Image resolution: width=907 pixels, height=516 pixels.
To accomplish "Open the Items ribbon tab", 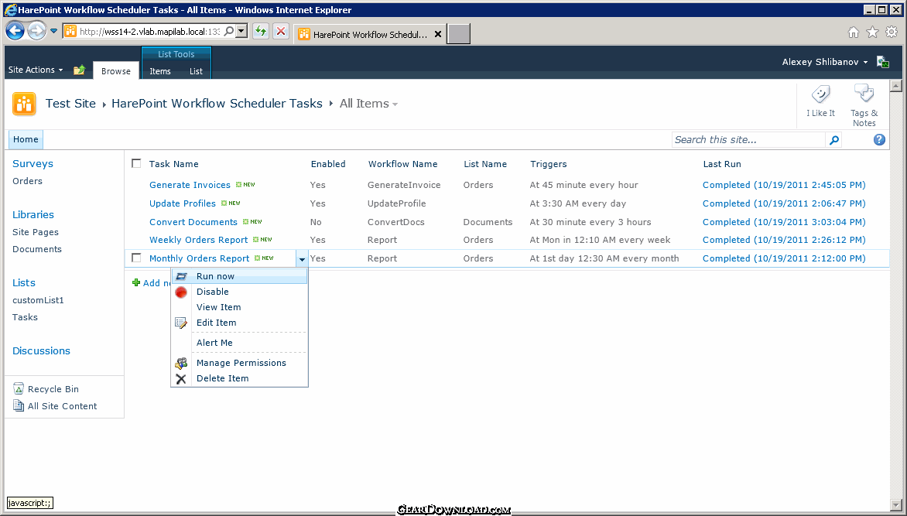I will [x=160, y=71].
